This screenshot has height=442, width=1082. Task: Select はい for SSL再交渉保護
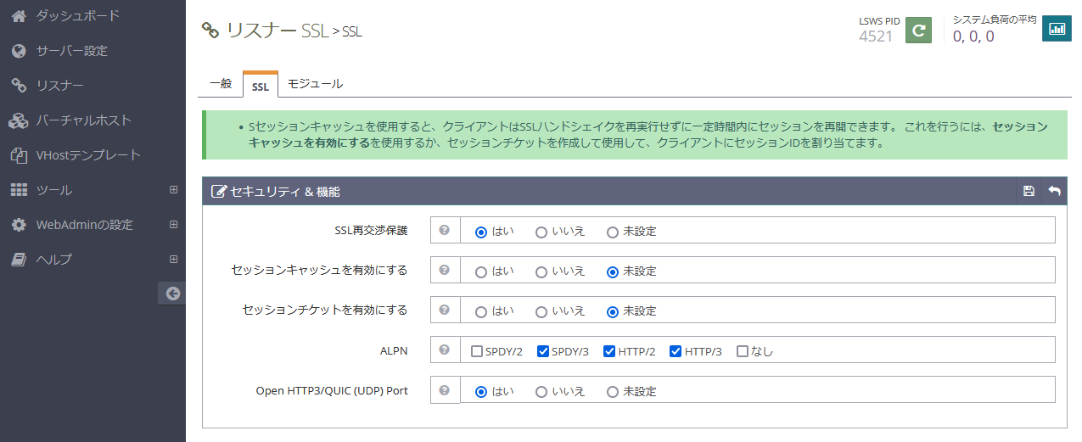click(481, 232)
